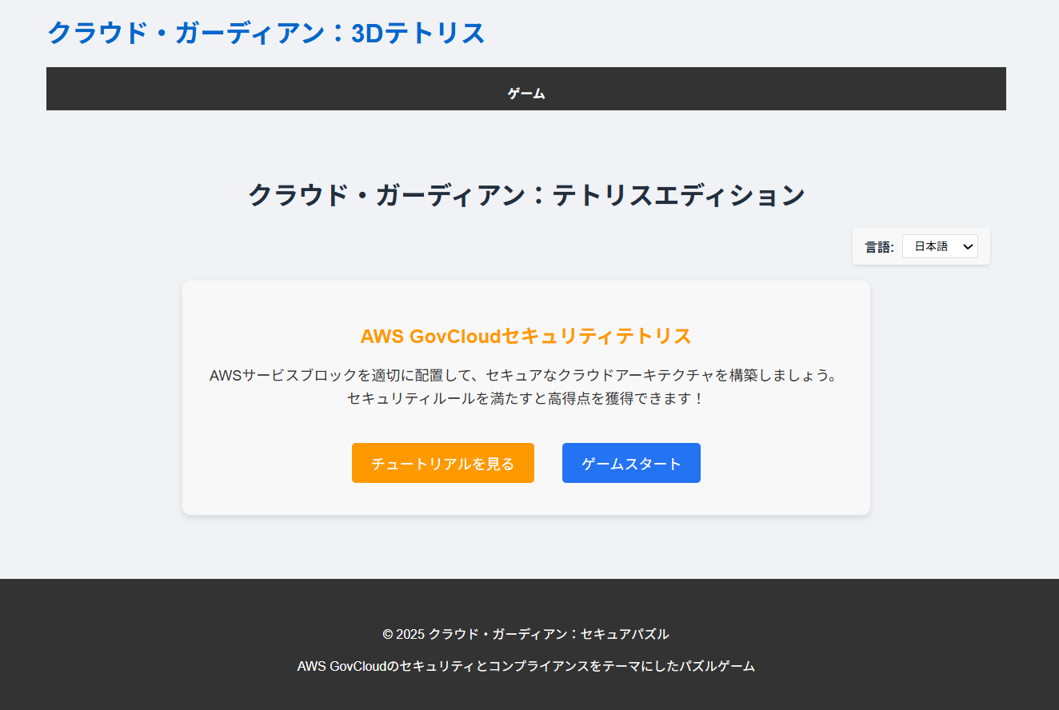This screenshot has width=1059, height=710.
Task: Click the クラウド・ガーディアン：3Dテトリス site title
Action: click(x=266, y=33)
